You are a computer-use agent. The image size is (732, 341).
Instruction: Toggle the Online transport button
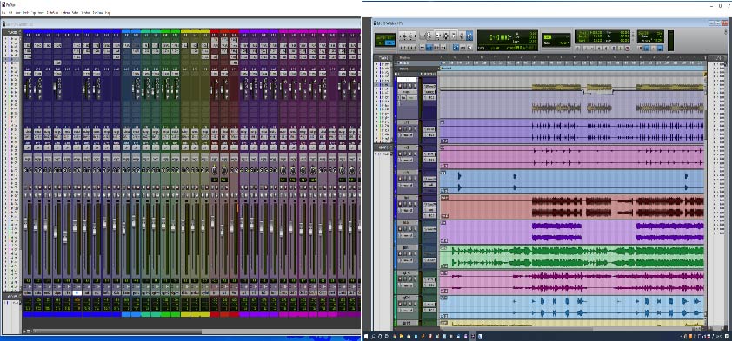point(578,49)
